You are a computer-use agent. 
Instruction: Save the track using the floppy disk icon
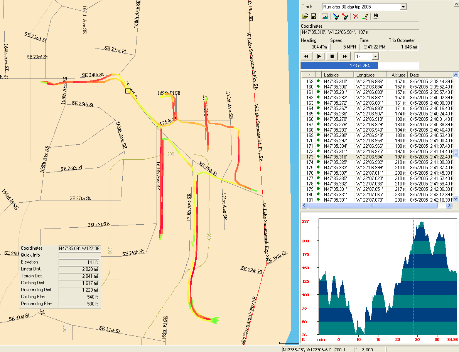pyautogui.click(x=314, y=17)
